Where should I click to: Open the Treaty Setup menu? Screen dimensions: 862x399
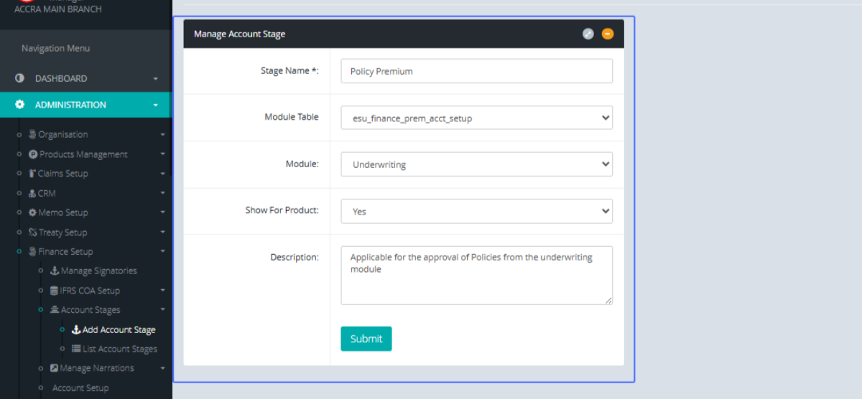point(62,233)
